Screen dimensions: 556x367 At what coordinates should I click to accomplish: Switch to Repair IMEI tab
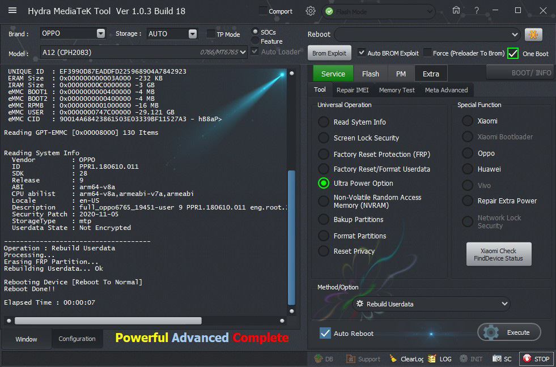click(353, 90)
